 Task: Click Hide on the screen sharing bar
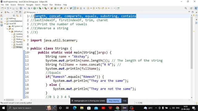click(x=124, y=101)
